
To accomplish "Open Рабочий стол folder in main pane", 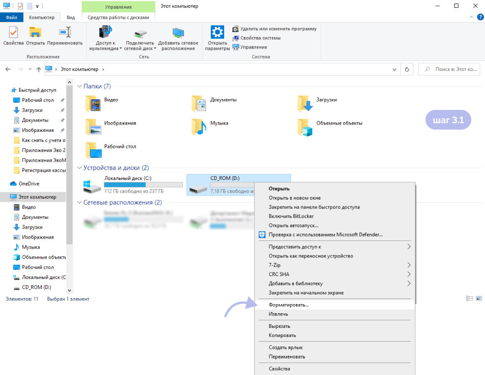I will 111,150.
